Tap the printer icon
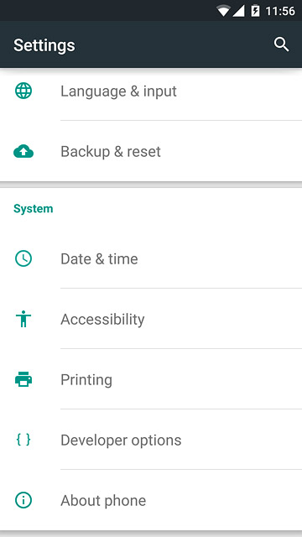This screenshot has width=302, height=537. [23, 379]
